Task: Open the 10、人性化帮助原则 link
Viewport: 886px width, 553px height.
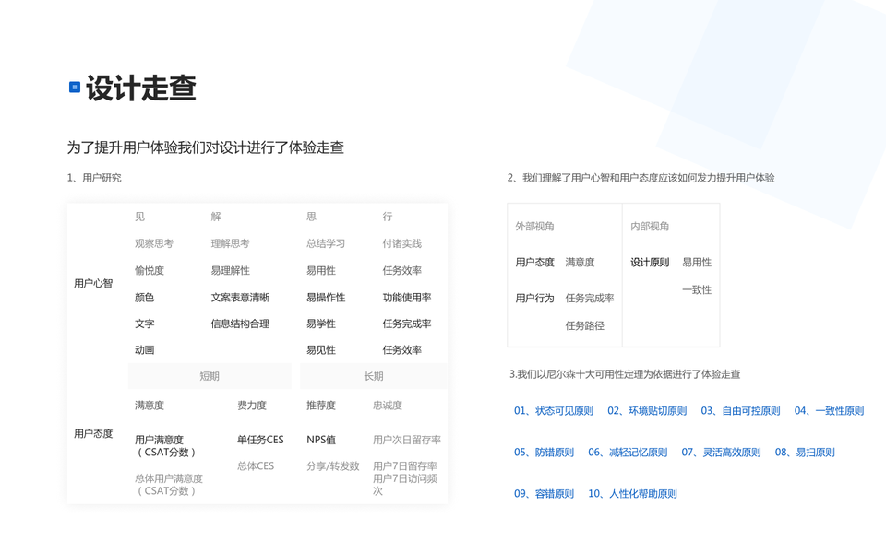Action: point(632,494)
